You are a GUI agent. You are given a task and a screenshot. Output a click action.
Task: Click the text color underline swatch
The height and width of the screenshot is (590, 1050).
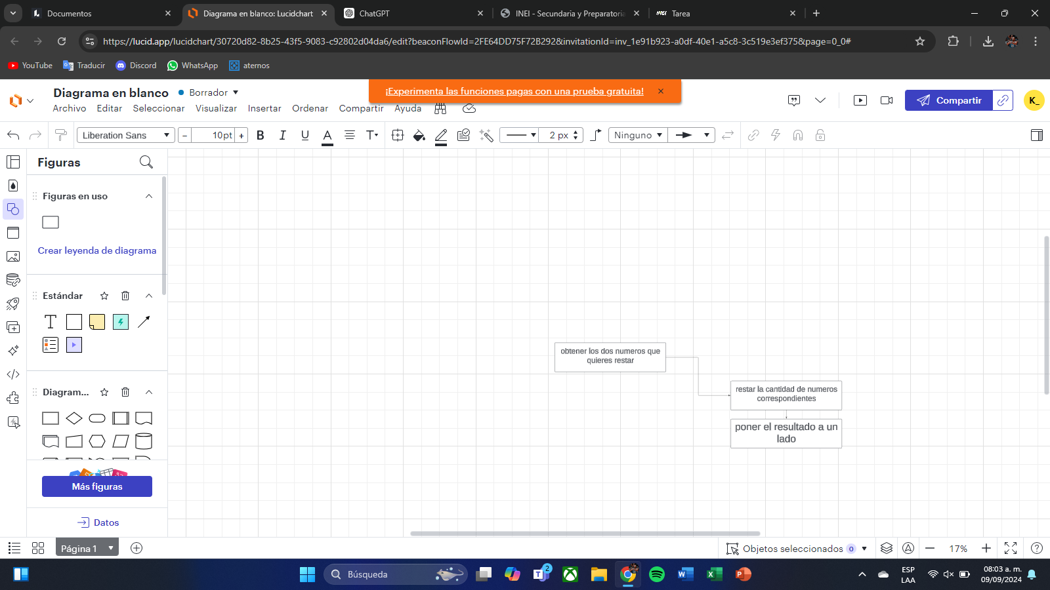tap(327, 136)
